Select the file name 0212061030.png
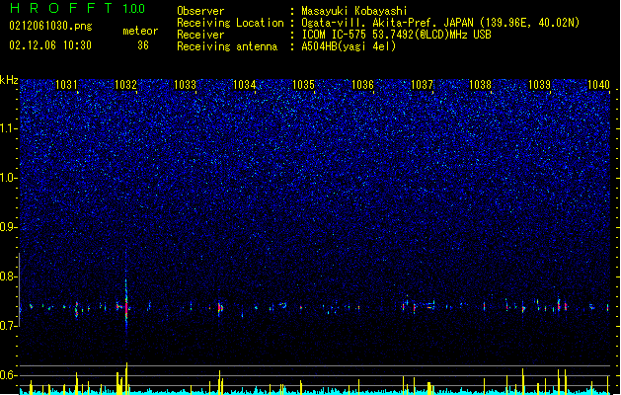This screenshot has width=621, height=395. (50, 27)
